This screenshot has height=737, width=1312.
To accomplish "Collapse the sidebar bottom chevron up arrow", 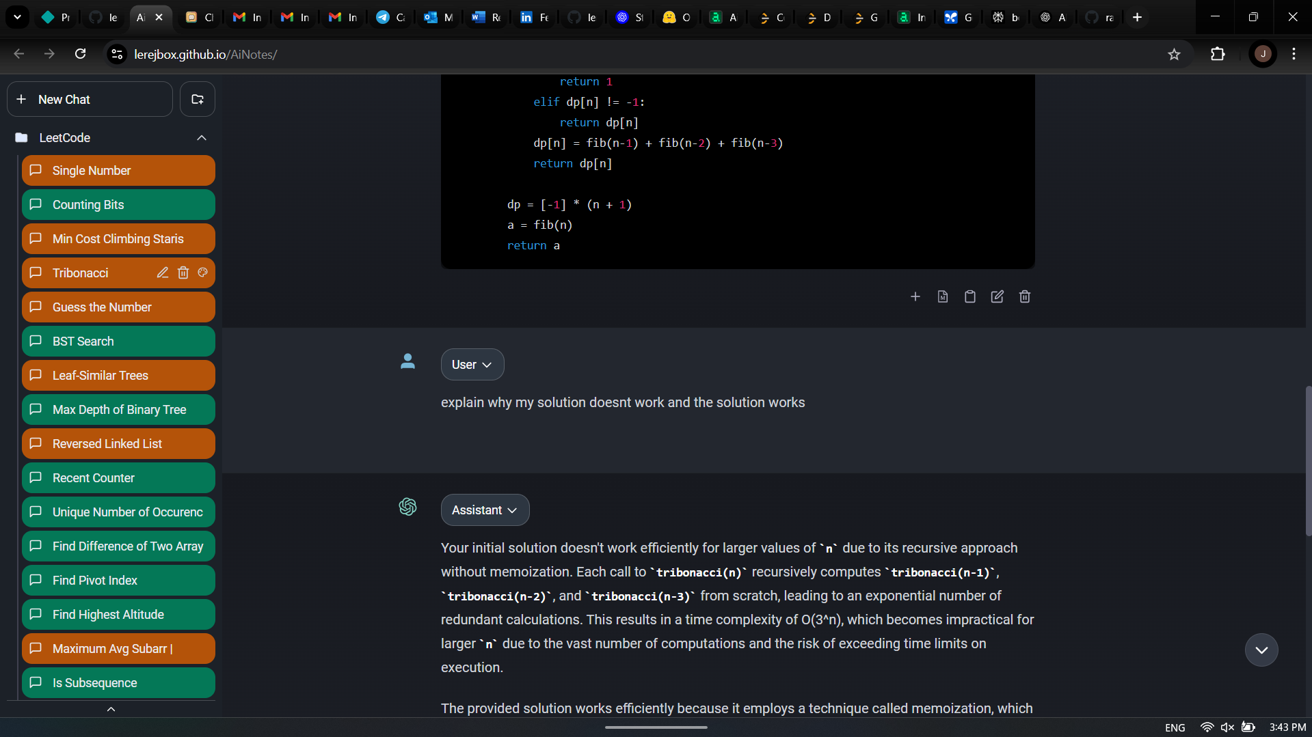I will 111,709.
